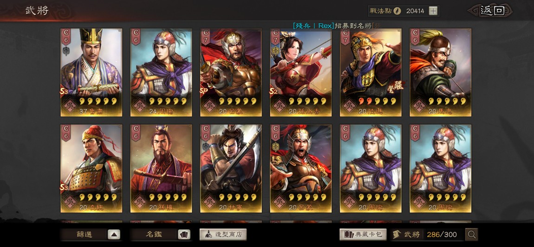This screenshot has height=247, width=534.
Task: Select the level 37 魯肅 card
Action: (x=91, y=72)
